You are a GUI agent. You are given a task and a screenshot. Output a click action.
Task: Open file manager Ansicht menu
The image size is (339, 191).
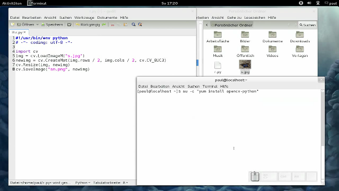click(217, 18)
